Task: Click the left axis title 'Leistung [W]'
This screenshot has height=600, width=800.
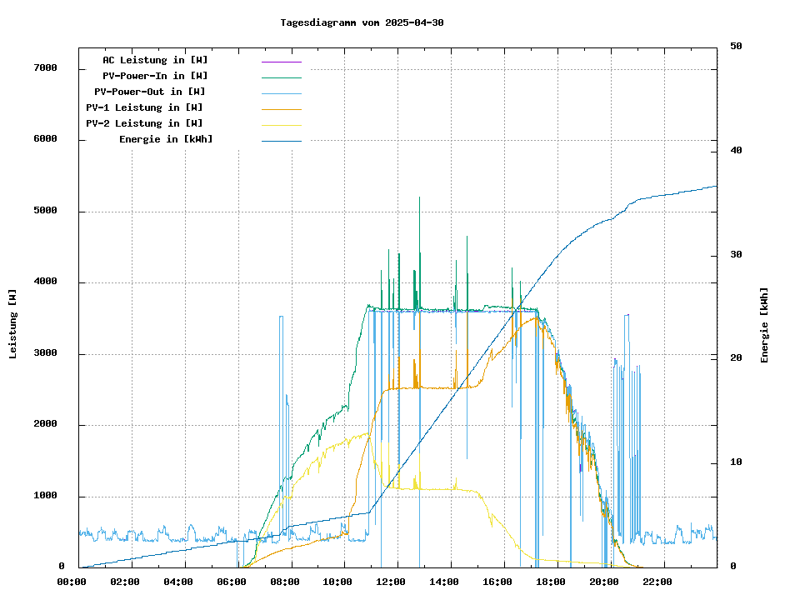Action: click(x=13, y=324)
